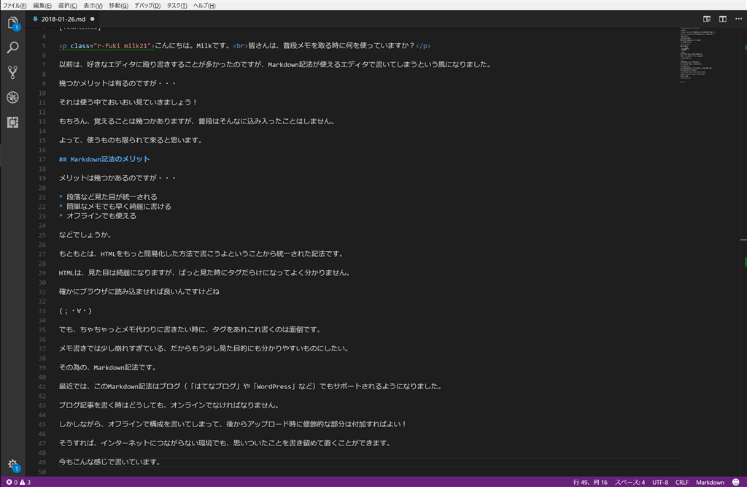The width and height of the screenshot is (747, 487).
Task: Select the Debug icon in activity bar
Action: [x=12, y=95]
